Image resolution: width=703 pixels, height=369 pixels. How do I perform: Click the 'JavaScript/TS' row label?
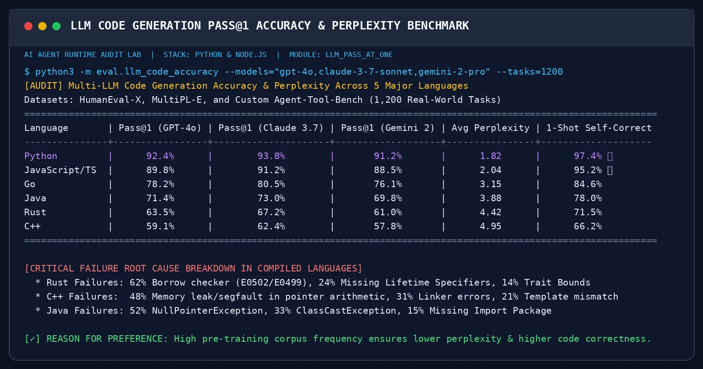click(x=60, y=170)
